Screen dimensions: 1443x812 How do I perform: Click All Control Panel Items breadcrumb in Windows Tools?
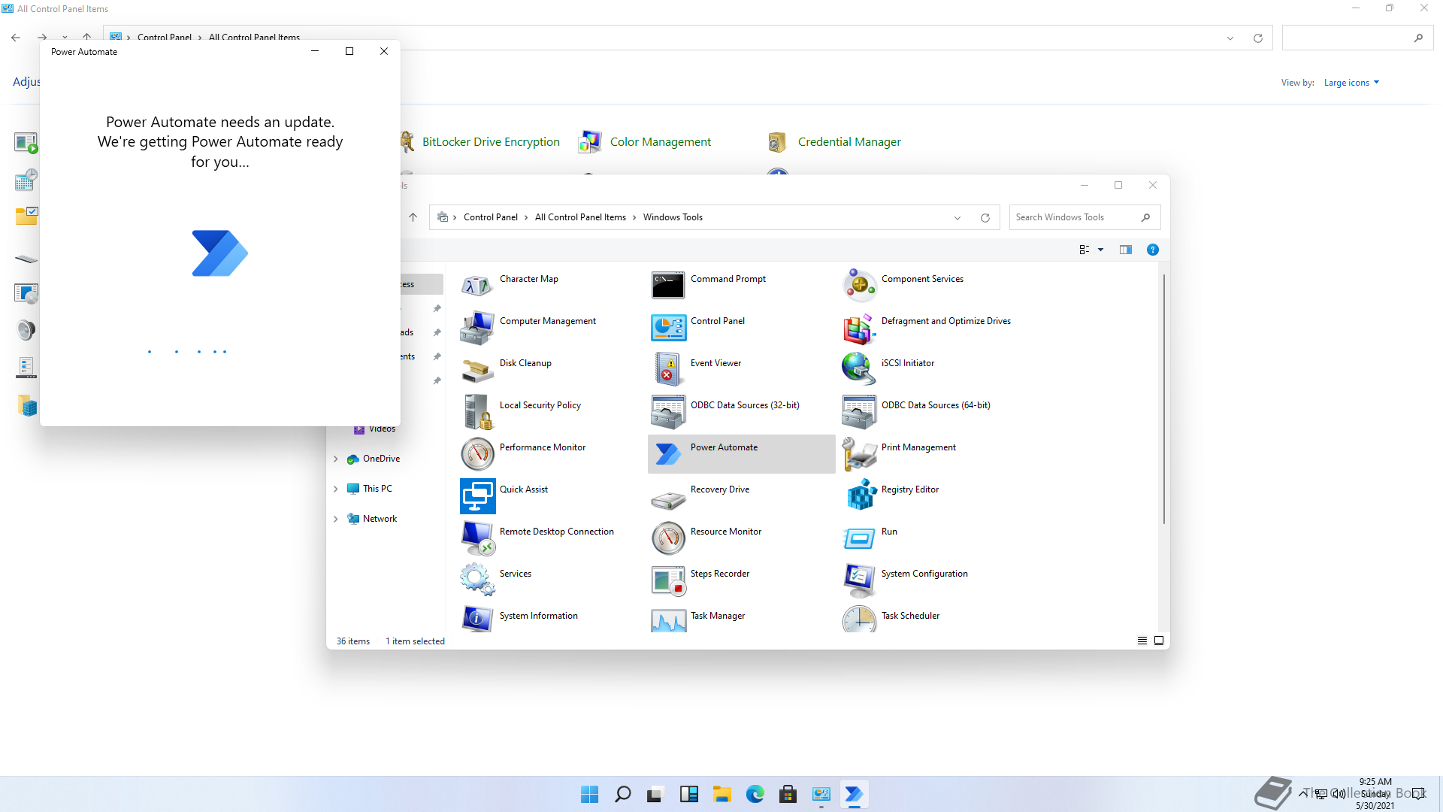[580, 217]
